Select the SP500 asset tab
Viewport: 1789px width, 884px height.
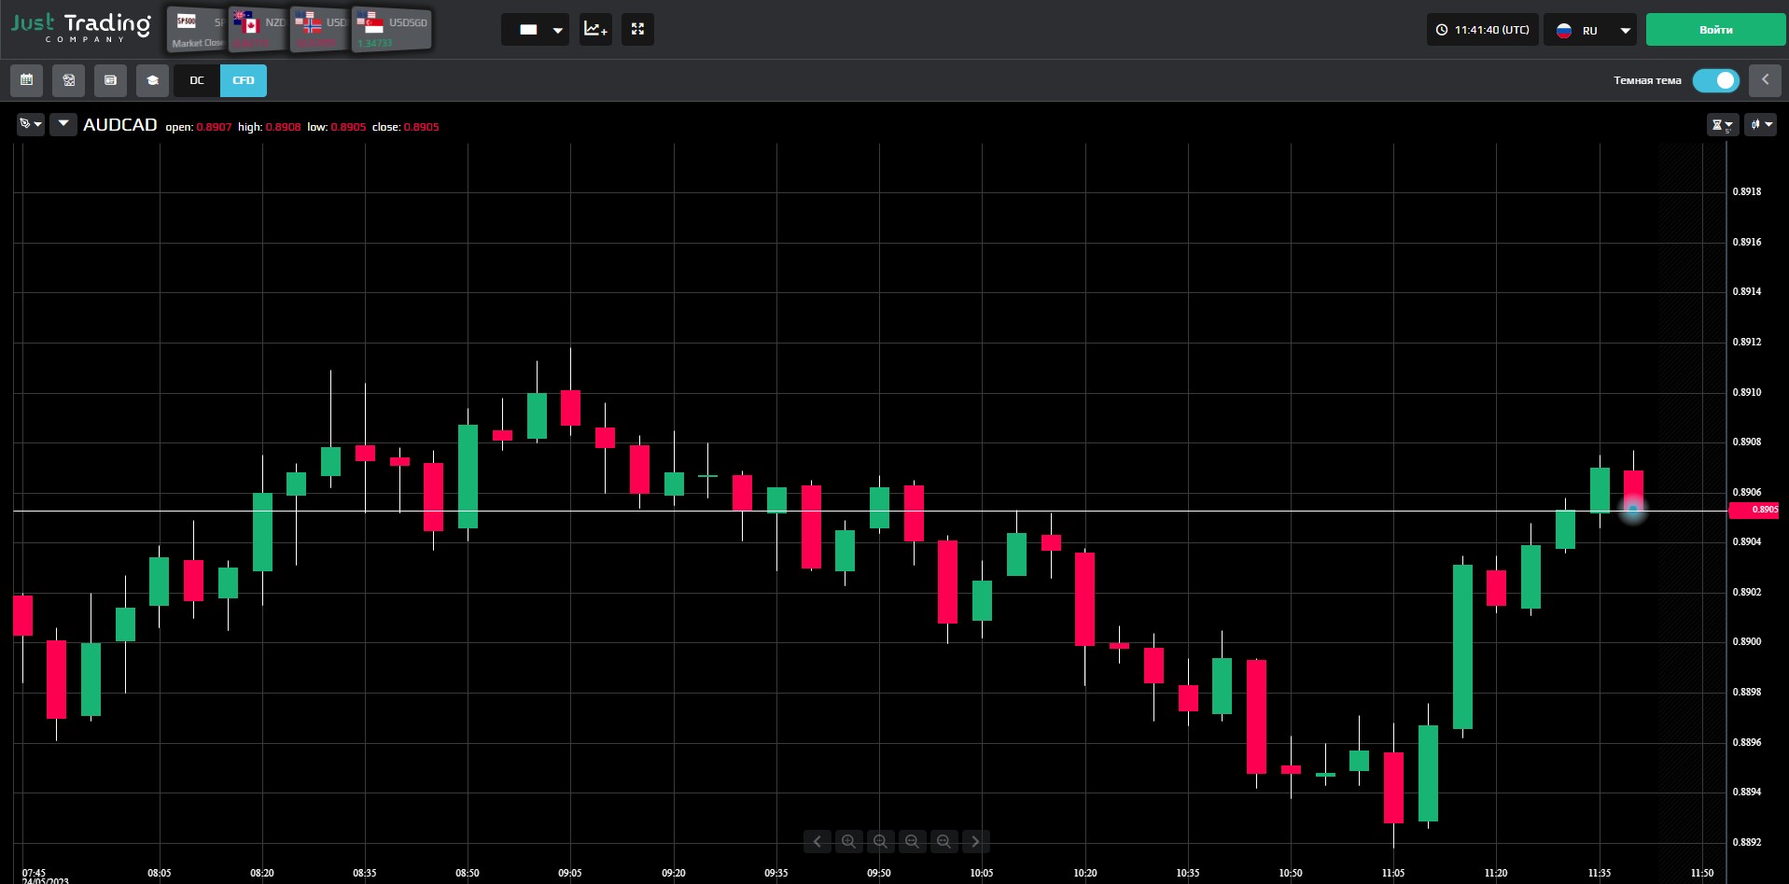coord(197,30)
